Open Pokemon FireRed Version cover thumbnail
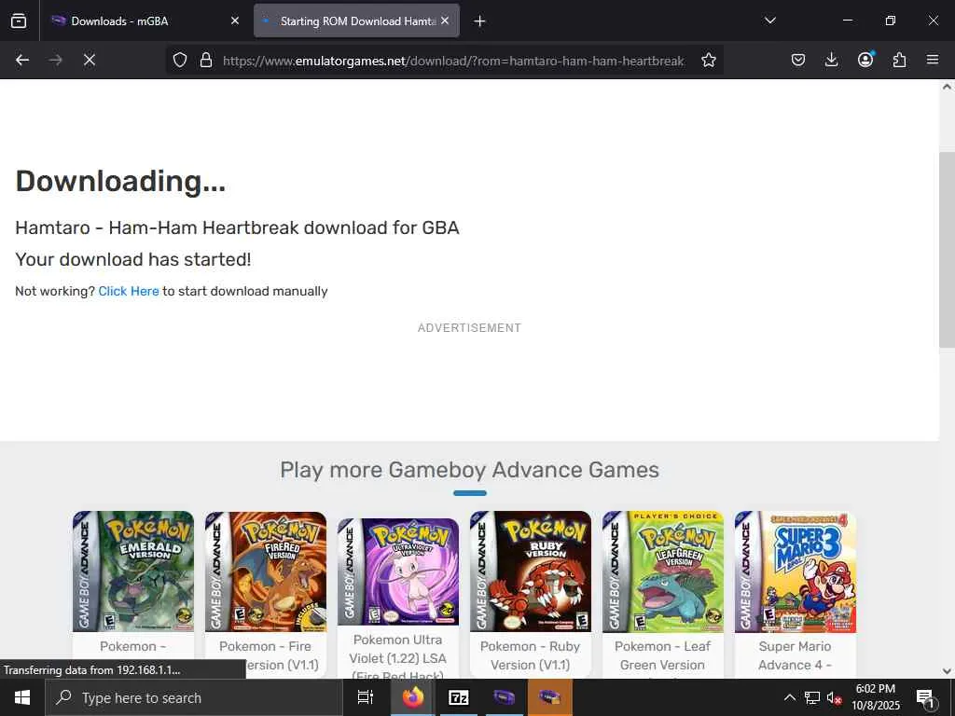This screenshot has height=716, width=955. pos(266,571)
